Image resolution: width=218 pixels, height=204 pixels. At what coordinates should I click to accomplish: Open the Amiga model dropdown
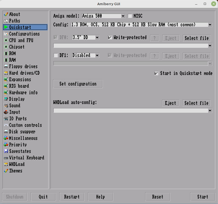(104, 16)
